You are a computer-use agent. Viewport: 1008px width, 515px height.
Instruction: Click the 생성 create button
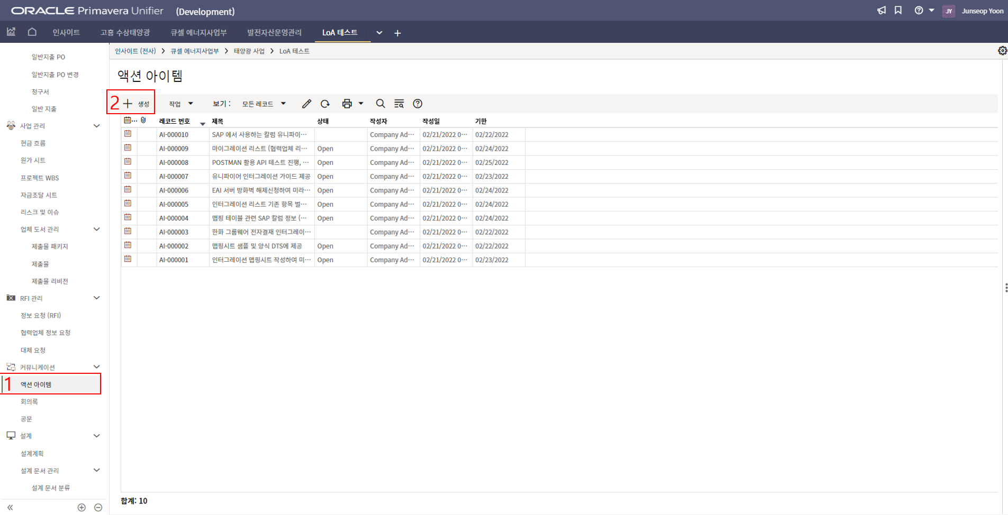pyautogui.click(x=137, y=104)
